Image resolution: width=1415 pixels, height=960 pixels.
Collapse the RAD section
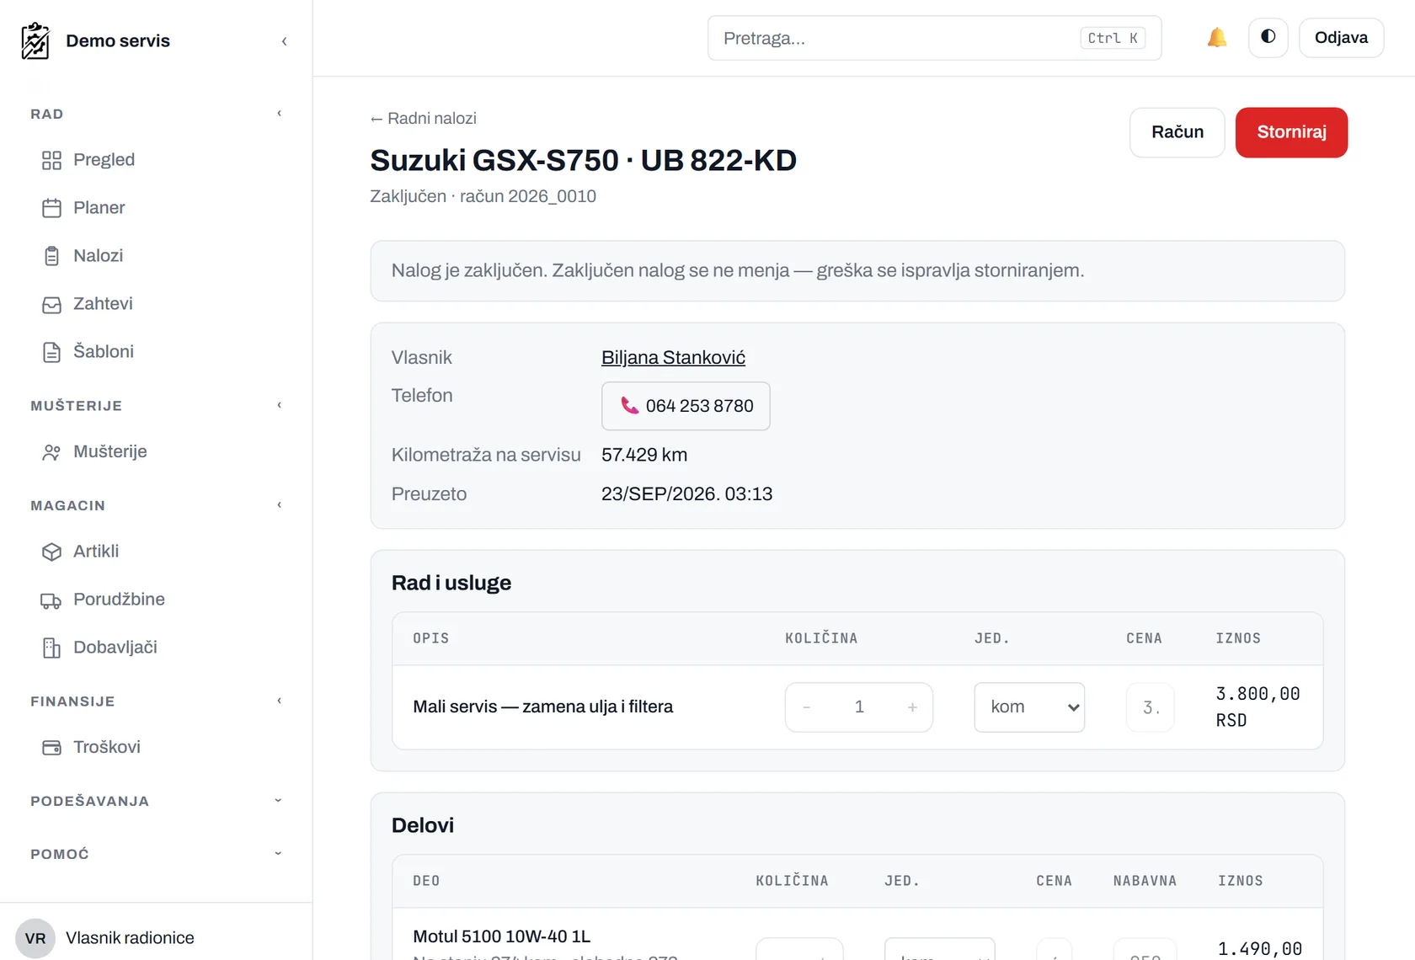click(x=279, y=114)
